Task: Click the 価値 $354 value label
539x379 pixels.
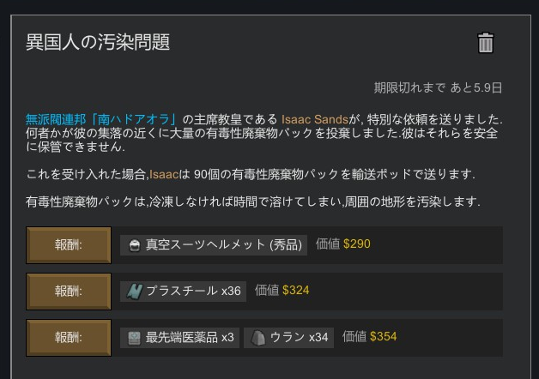Action: point(370,337)
